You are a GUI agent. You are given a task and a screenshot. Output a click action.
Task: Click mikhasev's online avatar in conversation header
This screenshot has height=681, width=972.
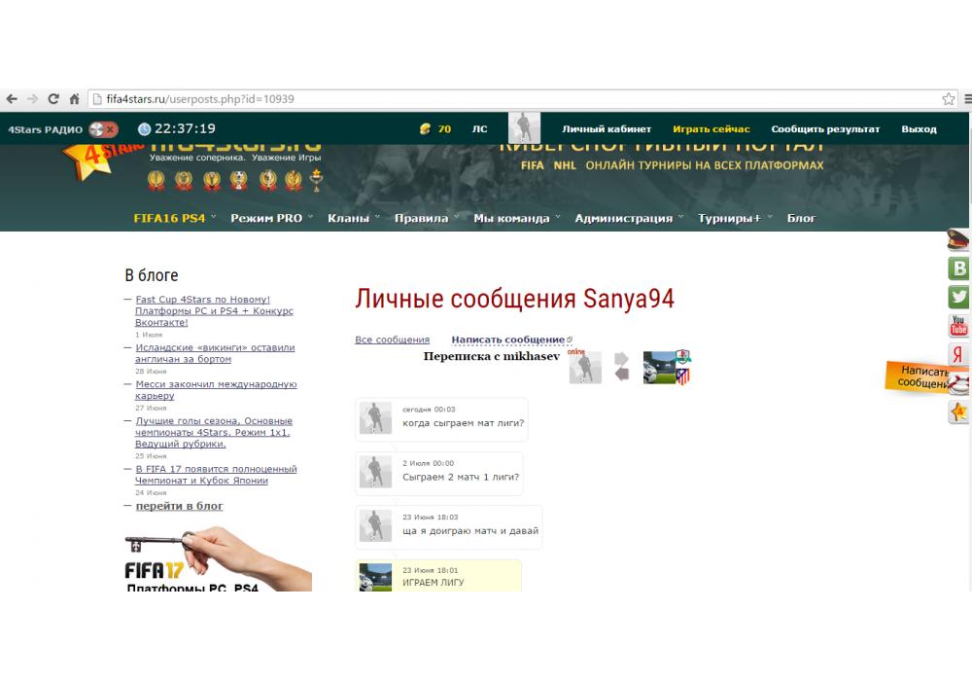[x=585, y=367]
